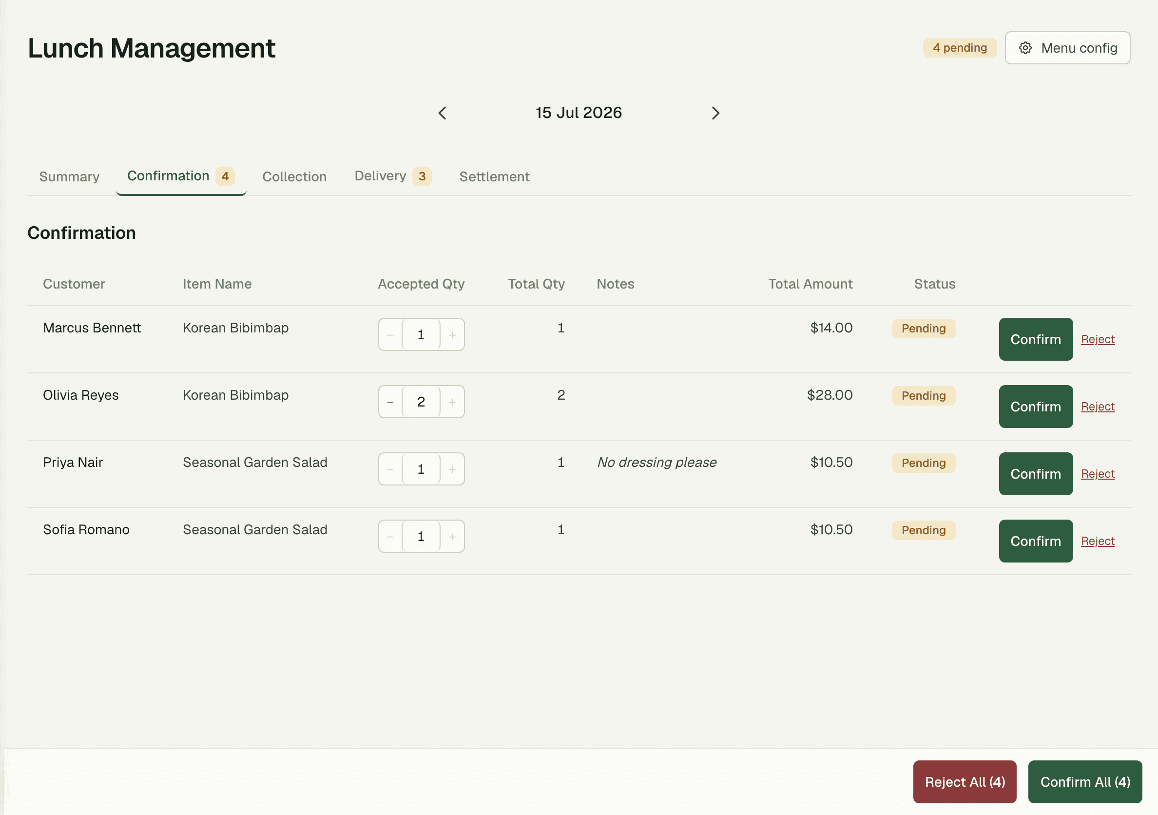
Task: Click Seasonal Garden Salad in Sofia Romano's row
Action: point(255,529)
